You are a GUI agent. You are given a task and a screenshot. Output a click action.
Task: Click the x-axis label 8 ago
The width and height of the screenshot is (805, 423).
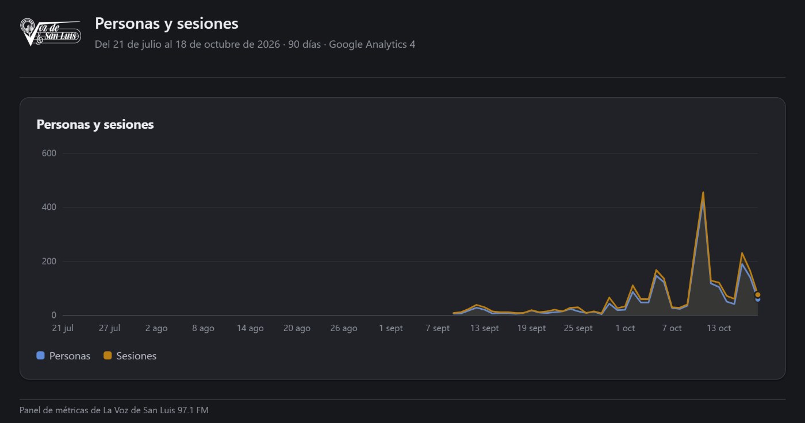tap(203, 328)
